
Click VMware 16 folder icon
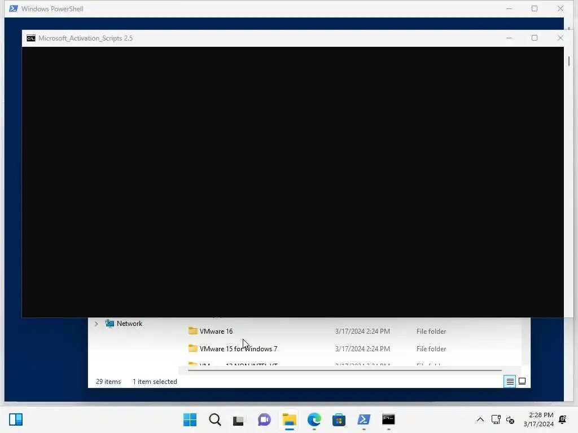click(193, 330)
